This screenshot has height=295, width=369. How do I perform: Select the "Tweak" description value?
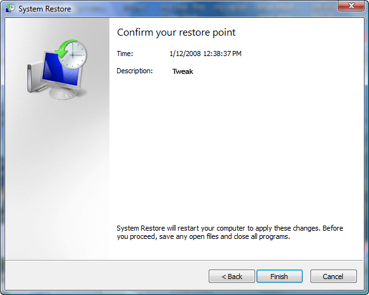click(183, 71)
